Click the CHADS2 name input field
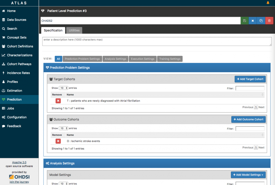 pyautogui.click(x=140, y=21)
